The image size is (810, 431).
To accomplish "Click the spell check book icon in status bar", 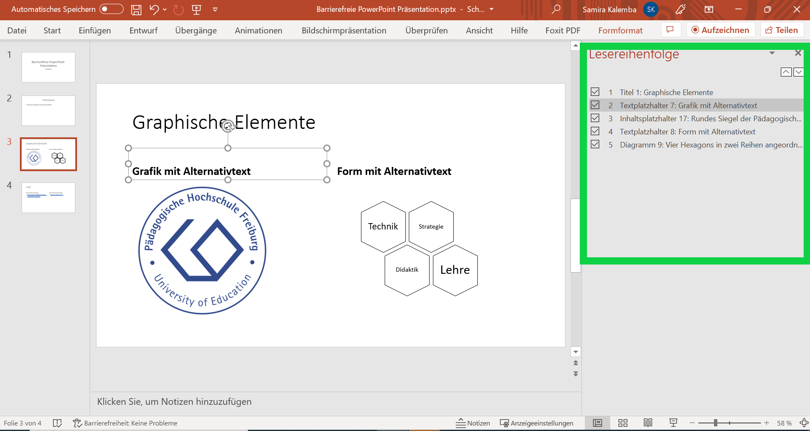I will [57, 423].
